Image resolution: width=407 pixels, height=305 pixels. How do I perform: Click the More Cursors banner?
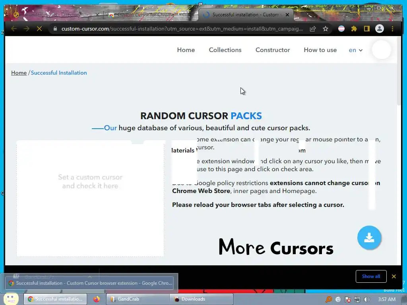pos(276,247)
